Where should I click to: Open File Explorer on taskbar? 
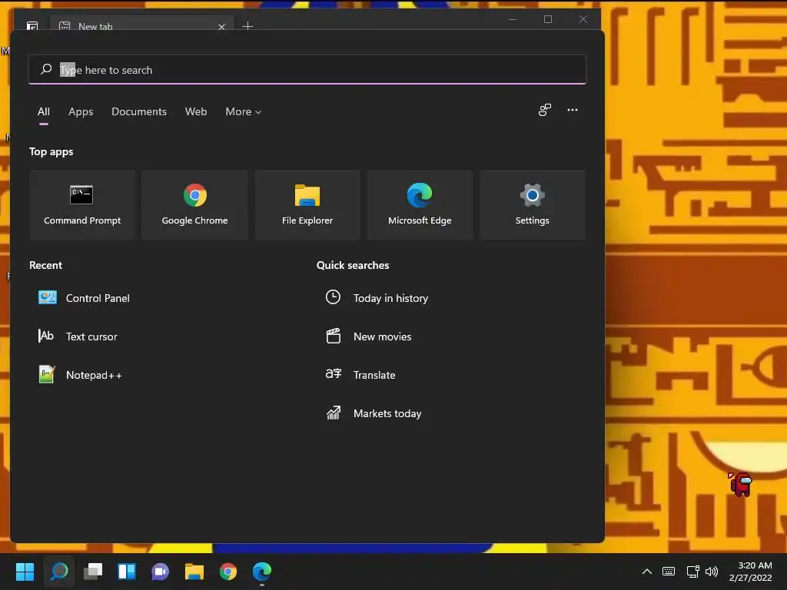coord(194,572)
